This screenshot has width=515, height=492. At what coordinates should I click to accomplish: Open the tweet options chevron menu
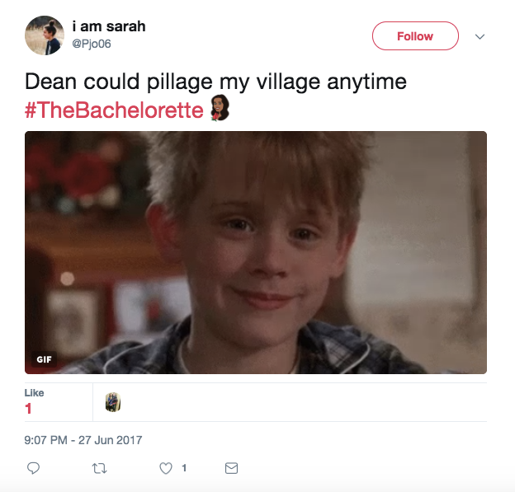click(x=480, y=36)
